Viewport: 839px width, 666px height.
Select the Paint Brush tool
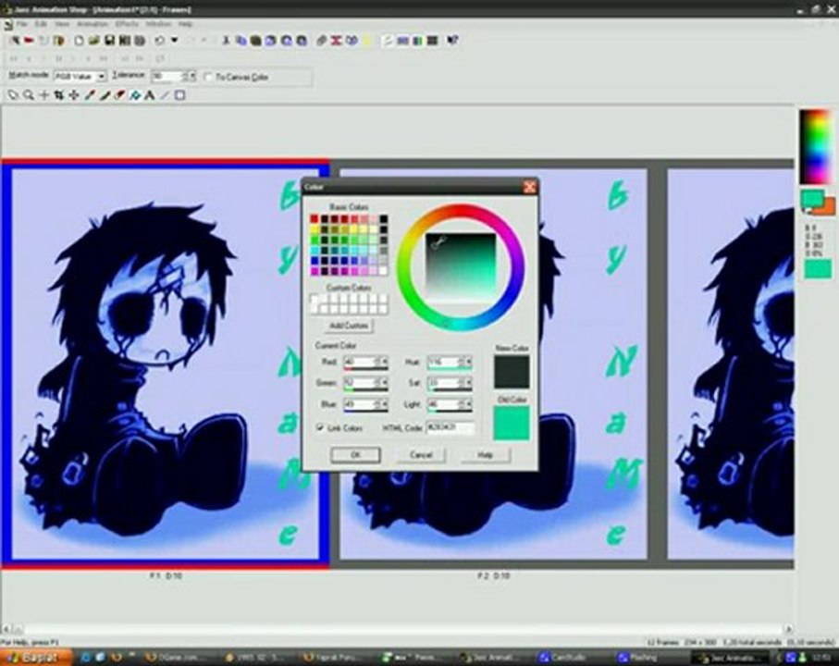tap(105, 95)
